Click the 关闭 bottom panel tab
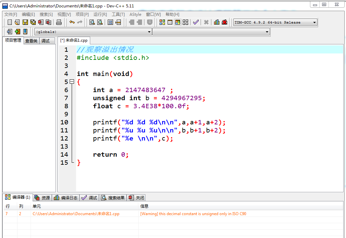The width and height of the screenshot is (346, 238). (136, 198)
